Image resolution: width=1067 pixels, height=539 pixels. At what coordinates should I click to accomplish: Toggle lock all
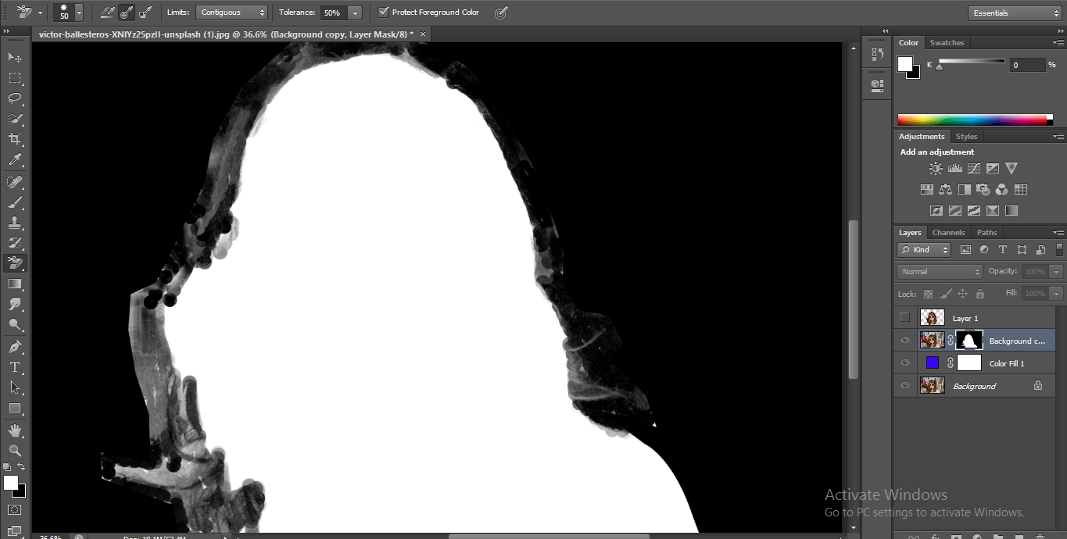click(980, 294)
